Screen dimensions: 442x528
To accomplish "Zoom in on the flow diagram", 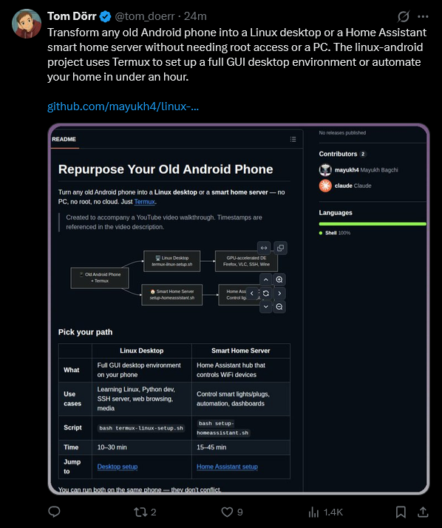I will coord(279,280).
